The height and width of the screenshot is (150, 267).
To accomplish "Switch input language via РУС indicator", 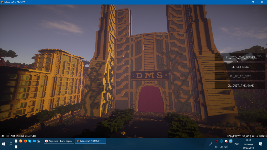I will pos(237,144).
